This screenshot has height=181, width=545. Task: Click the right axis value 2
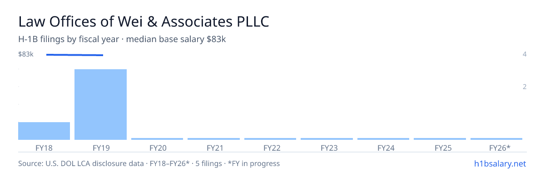(525, 86)
